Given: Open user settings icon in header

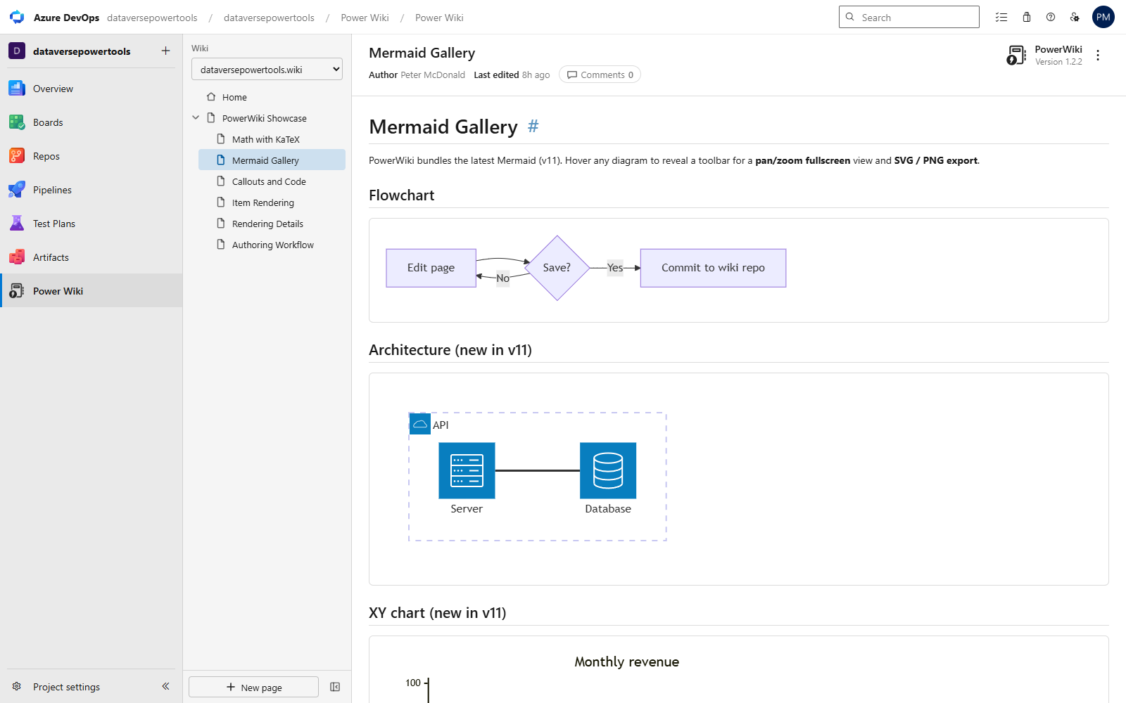Looking at the screenshot, I should pyautogui.click(x=1075, y=17).
